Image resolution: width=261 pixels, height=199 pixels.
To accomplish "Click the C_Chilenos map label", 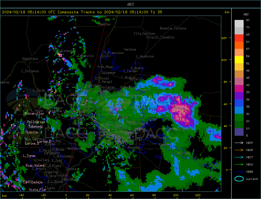I will coord(30,71).
